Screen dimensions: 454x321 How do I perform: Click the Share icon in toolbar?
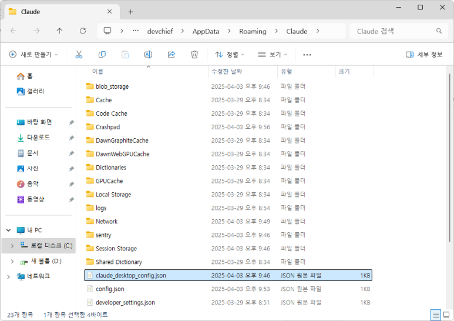point(171,55)
